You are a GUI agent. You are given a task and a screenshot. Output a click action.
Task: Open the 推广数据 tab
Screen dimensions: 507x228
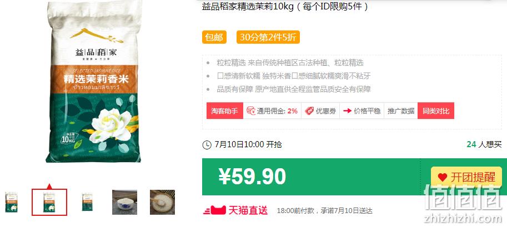401,111
